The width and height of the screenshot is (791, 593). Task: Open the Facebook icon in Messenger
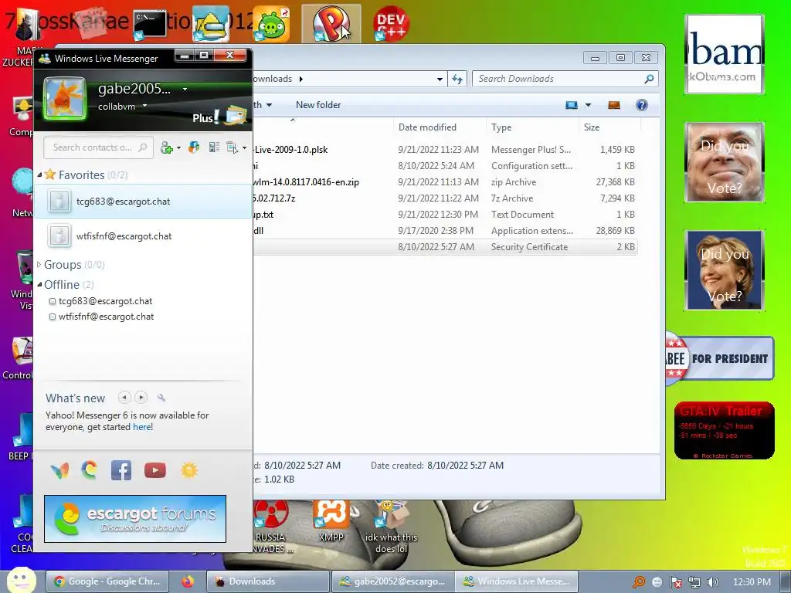tap(121, 470)
